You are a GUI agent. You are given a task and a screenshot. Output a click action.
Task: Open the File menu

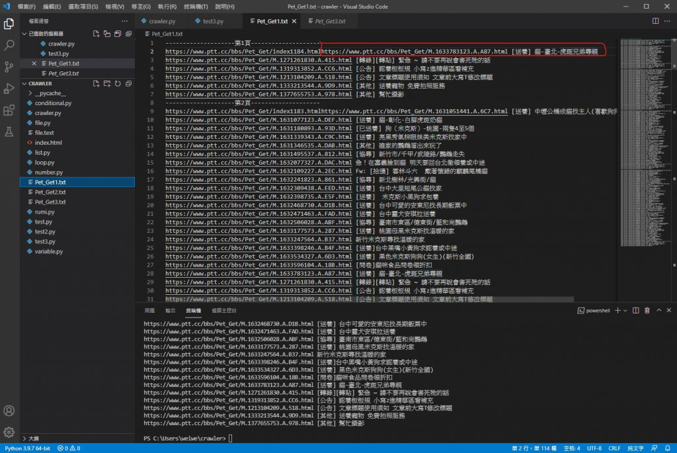pos(26,7)
